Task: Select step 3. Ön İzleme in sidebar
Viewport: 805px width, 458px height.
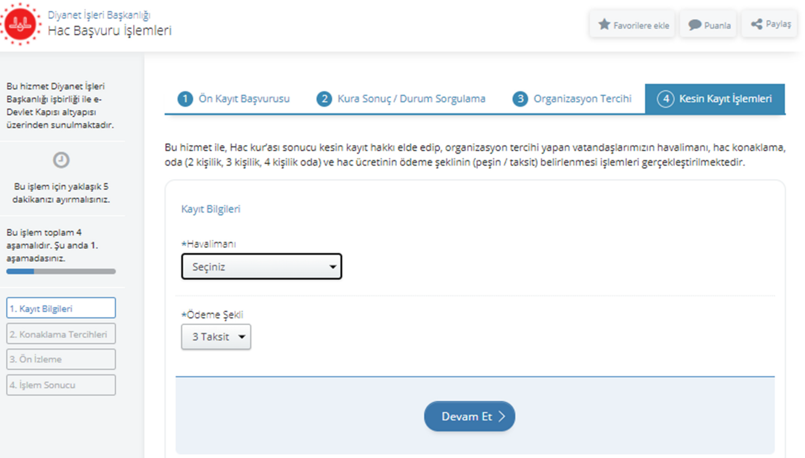Action: (x=61, y=359)
